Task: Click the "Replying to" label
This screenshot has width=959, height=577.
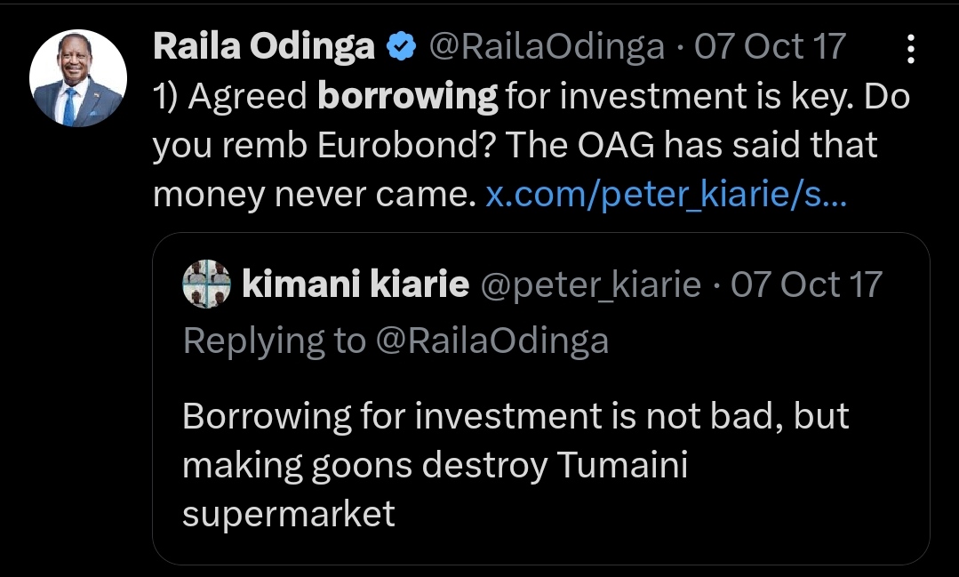Action: [x=274, y=341]
